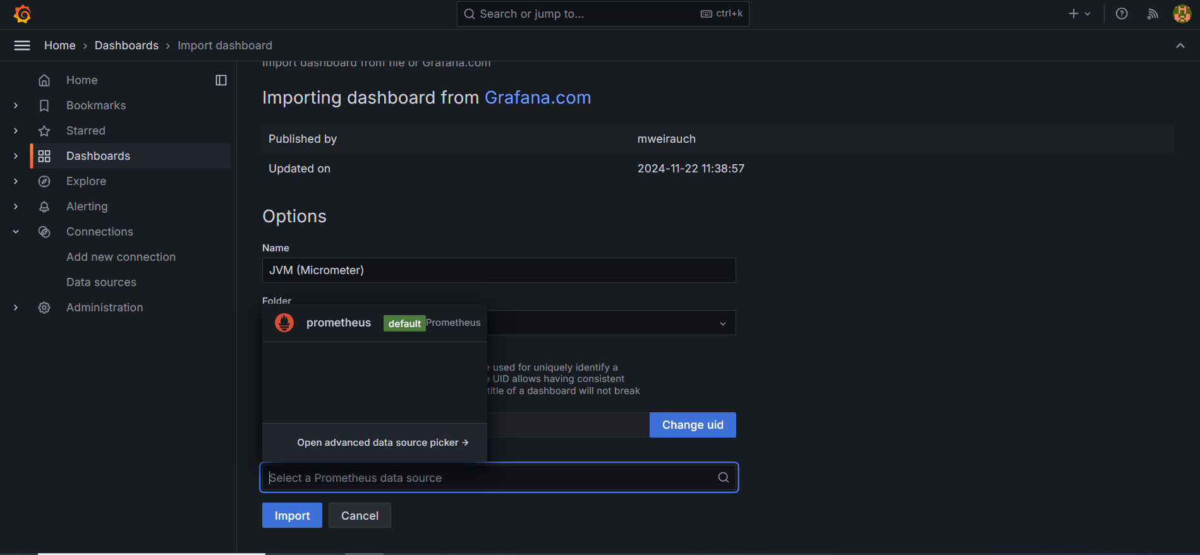Open Alerting in the sidebar
This screenshot has width=1200, height=555.
(x=87, y=206)
